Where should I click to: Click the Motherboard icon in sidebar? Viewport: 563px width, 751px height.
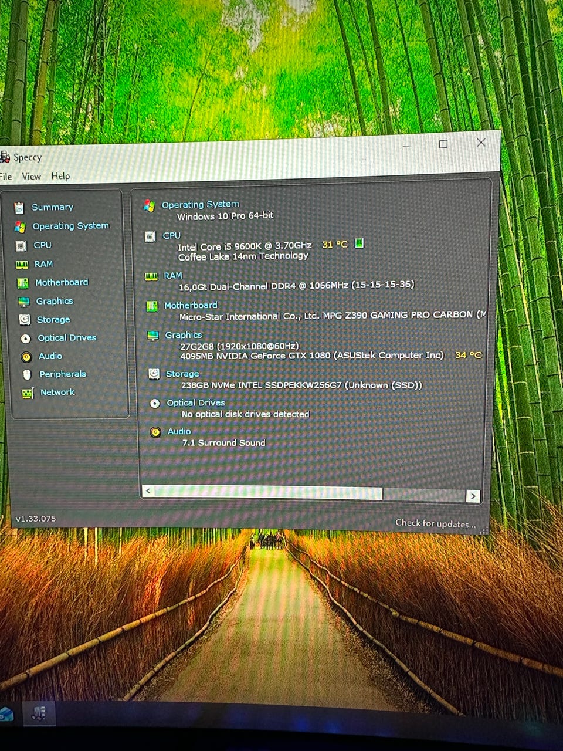click(x=23, y=283)
